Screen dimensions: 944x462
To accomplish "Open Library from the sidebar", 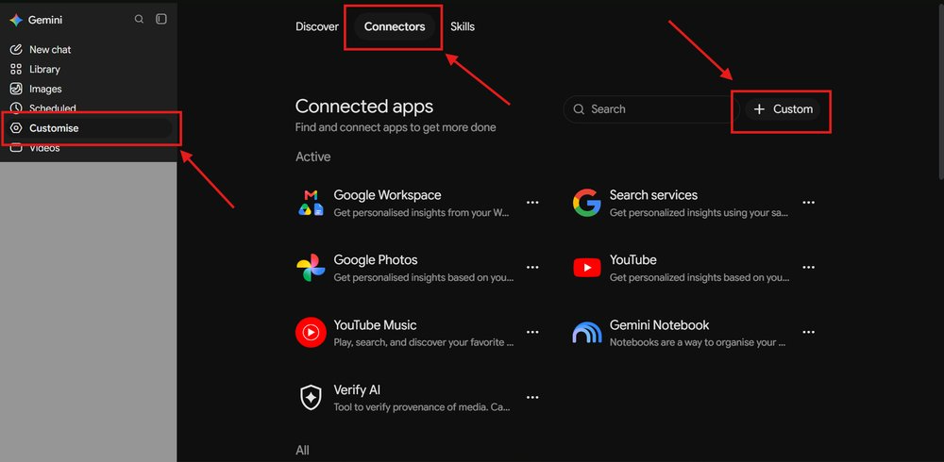I will [x=44, y=69].
